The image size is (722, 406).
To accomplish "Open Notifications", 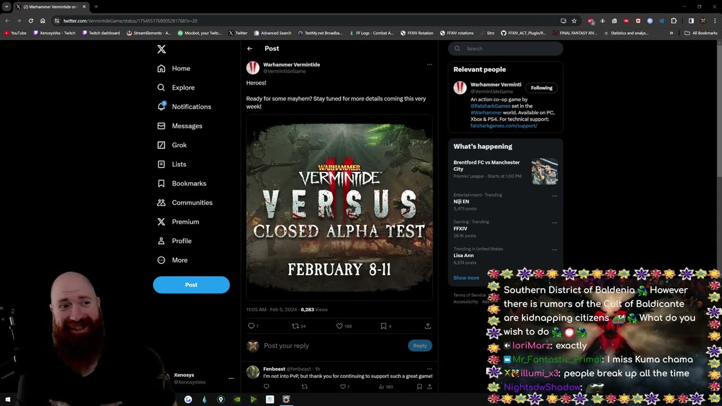I will pyautogui.click(x=184, y=107).
